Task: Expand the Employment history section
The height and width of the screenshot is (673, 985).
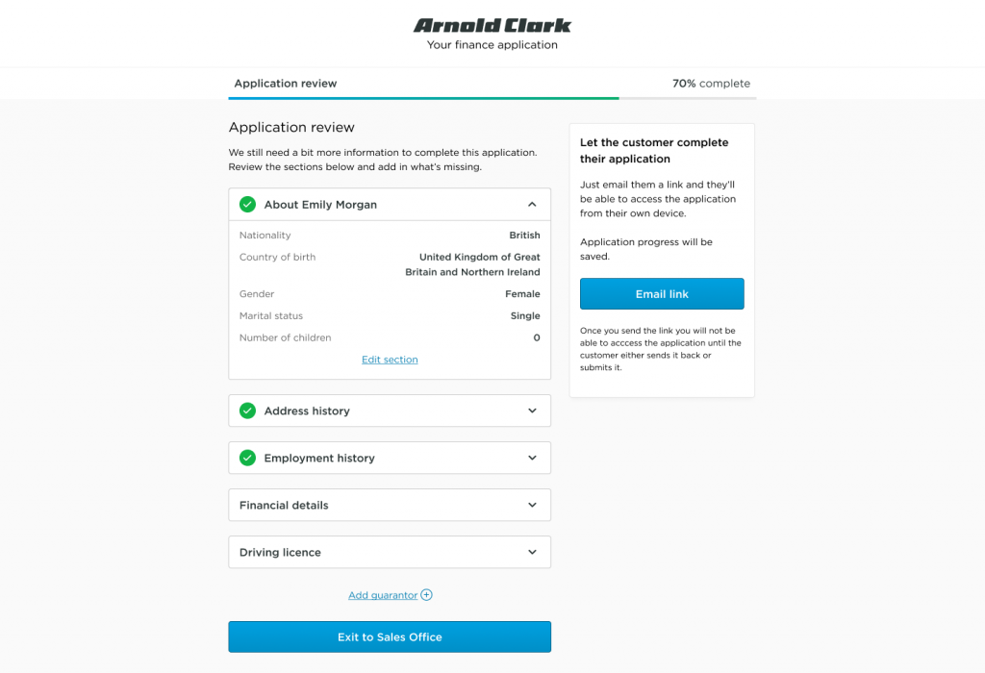Action: pos(532,458)
